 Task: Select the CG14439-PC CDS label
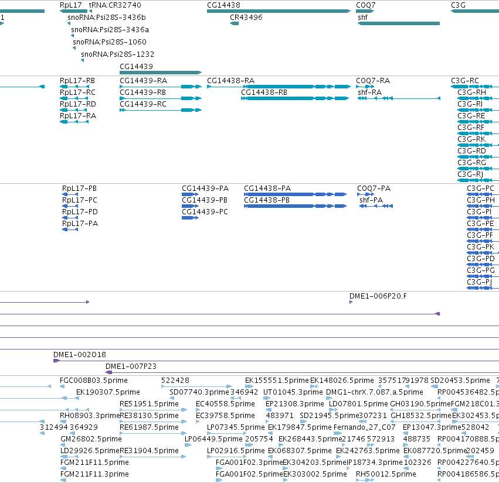coord(205,212)
